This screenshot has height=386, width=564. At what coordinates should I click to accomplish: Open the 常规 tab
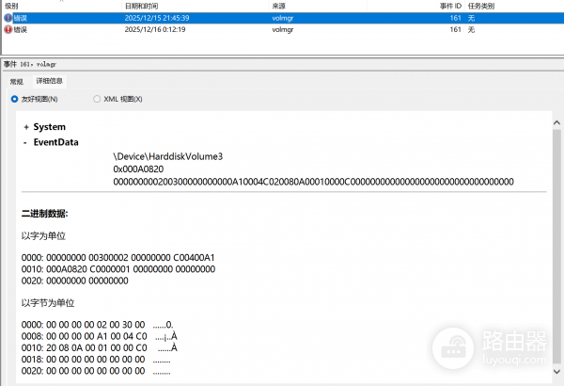pyautogui.click(x=17, y=82)
